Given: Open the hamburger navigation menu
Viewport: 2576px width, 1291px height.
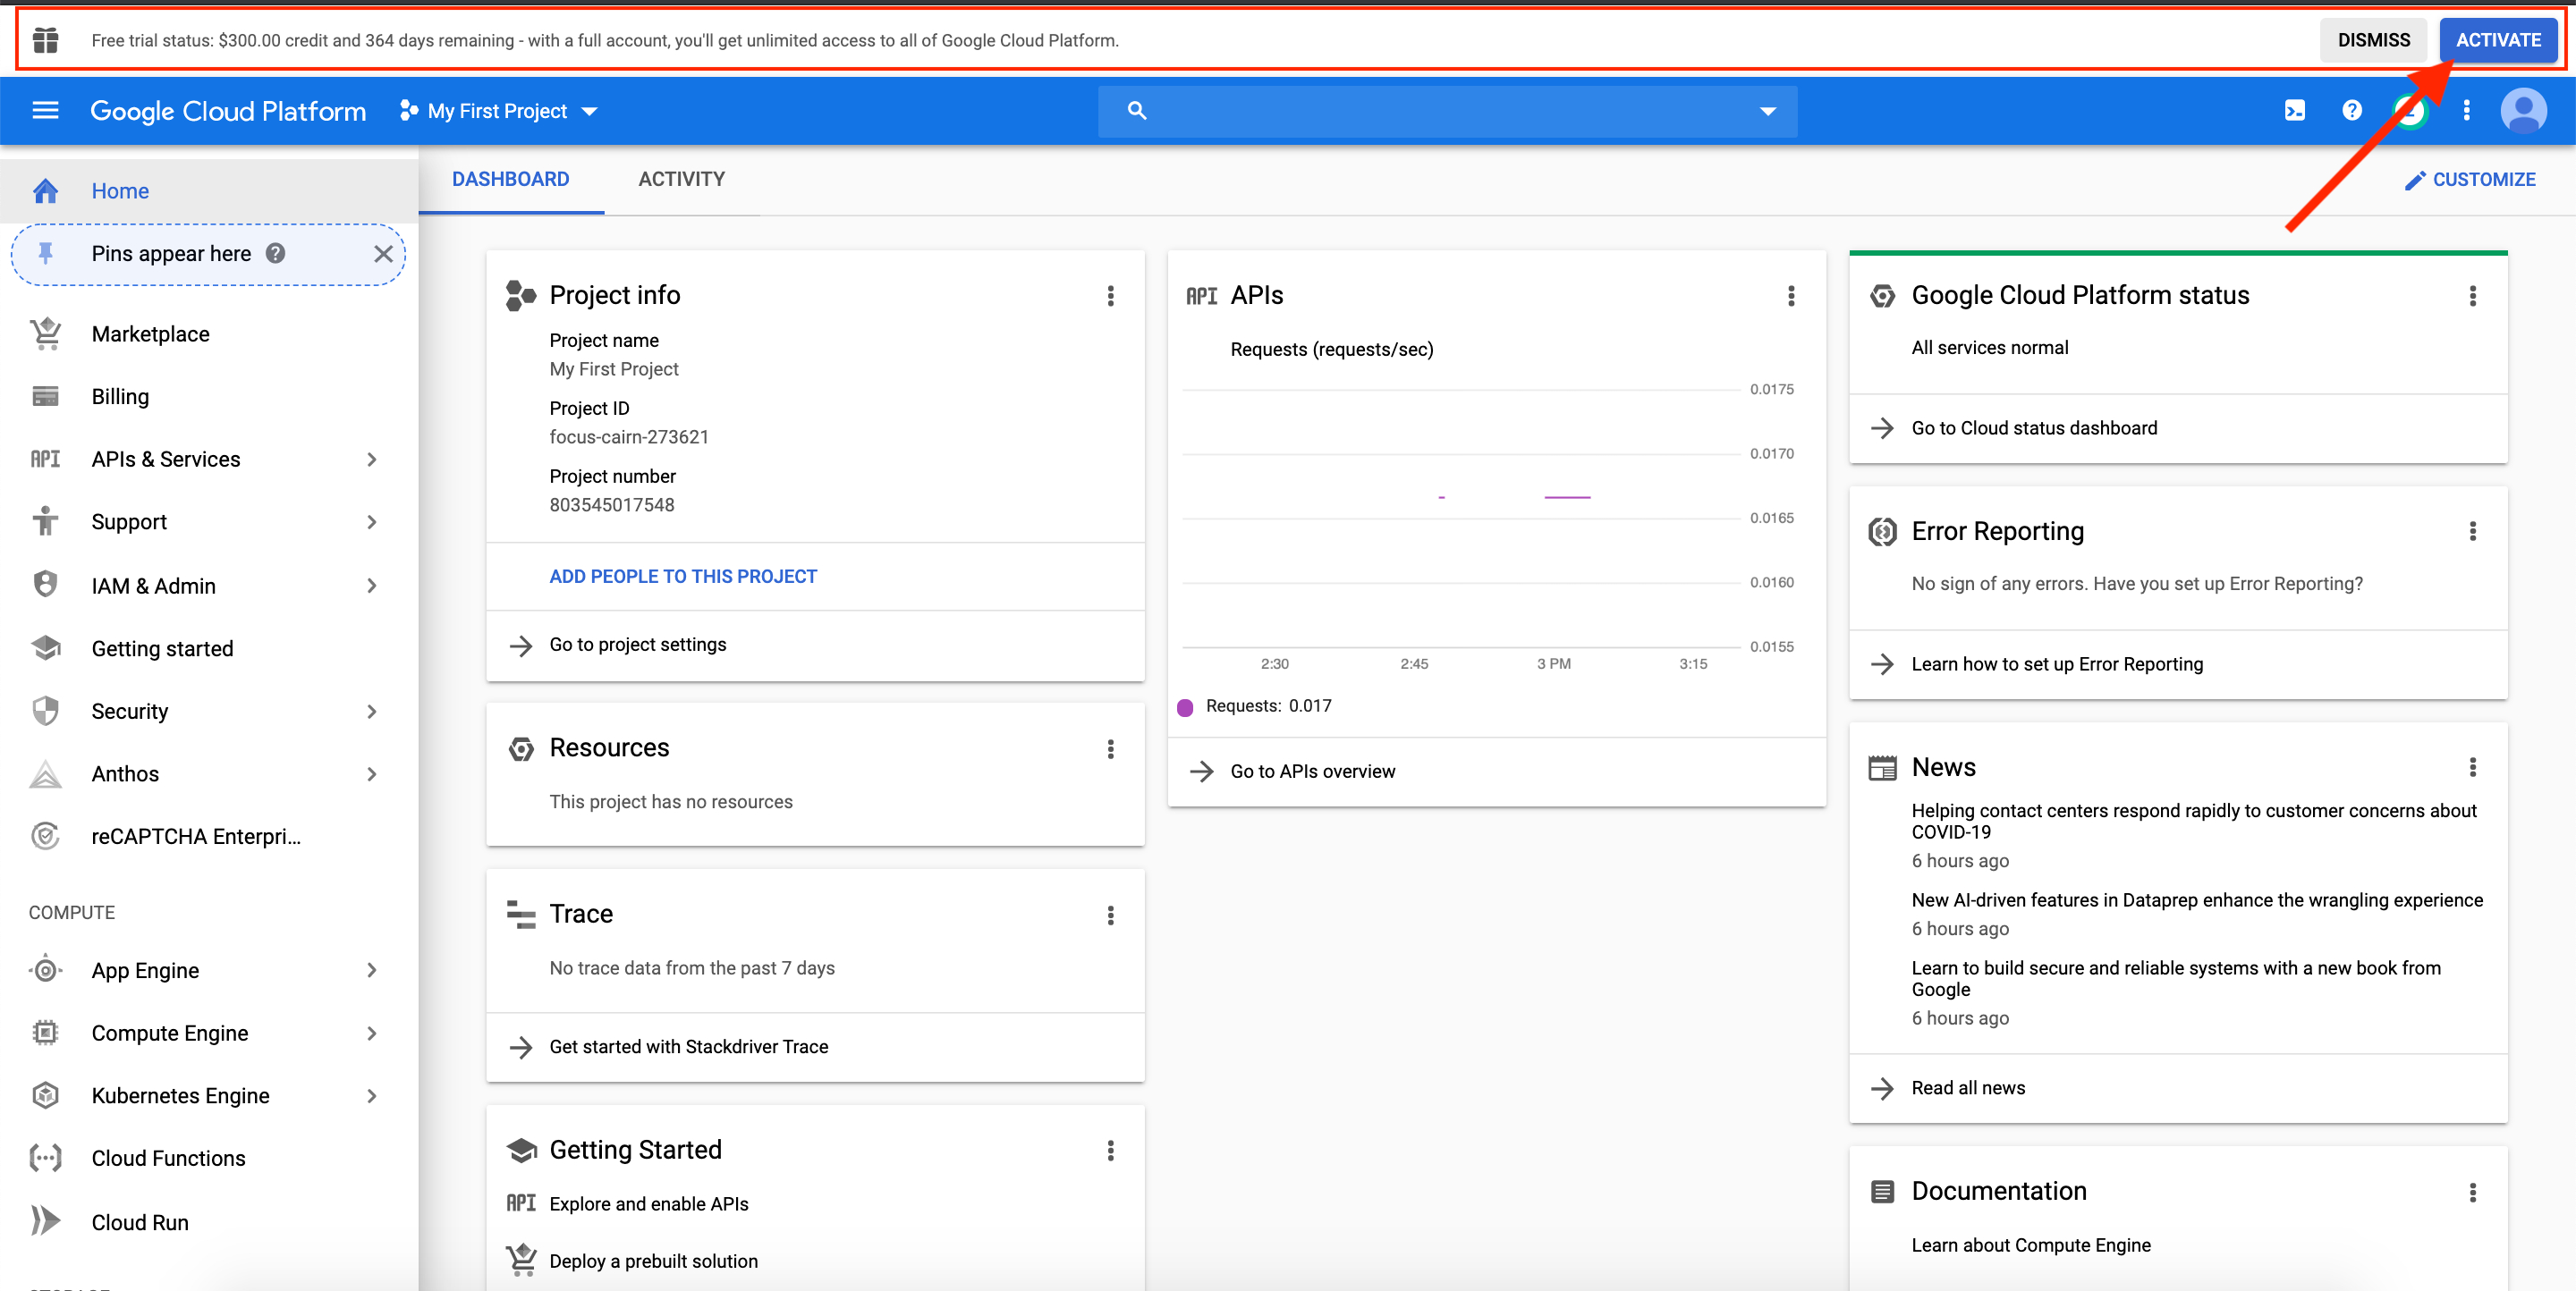Looking at the screenshot, I should point(46,111).
